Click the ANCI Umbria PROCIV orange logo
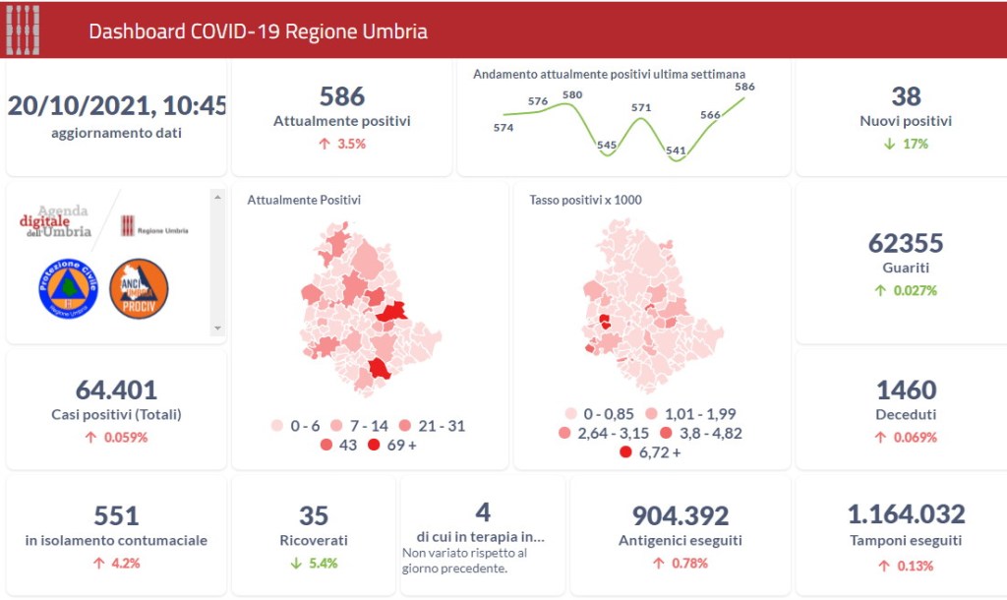 point(139,289)
